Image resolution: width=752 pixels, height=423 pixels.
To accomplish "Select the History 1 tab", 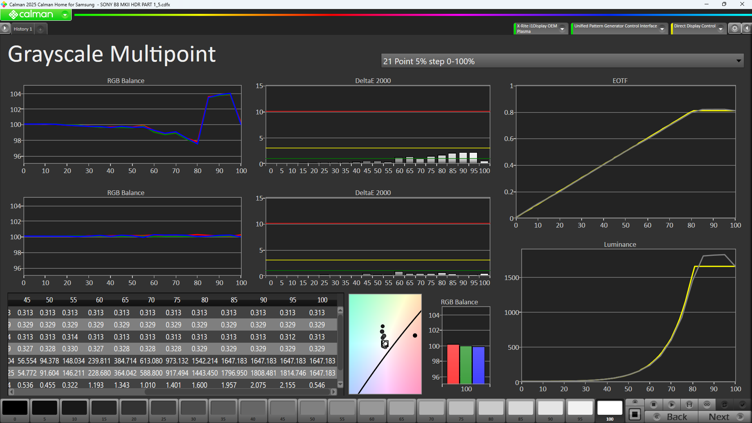I will (x=23, y=29).
